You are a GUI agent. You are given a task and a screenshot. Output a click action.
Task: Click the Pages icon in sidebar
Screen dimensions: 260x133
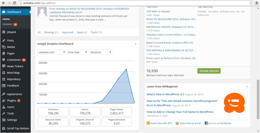tap(4, 53)
